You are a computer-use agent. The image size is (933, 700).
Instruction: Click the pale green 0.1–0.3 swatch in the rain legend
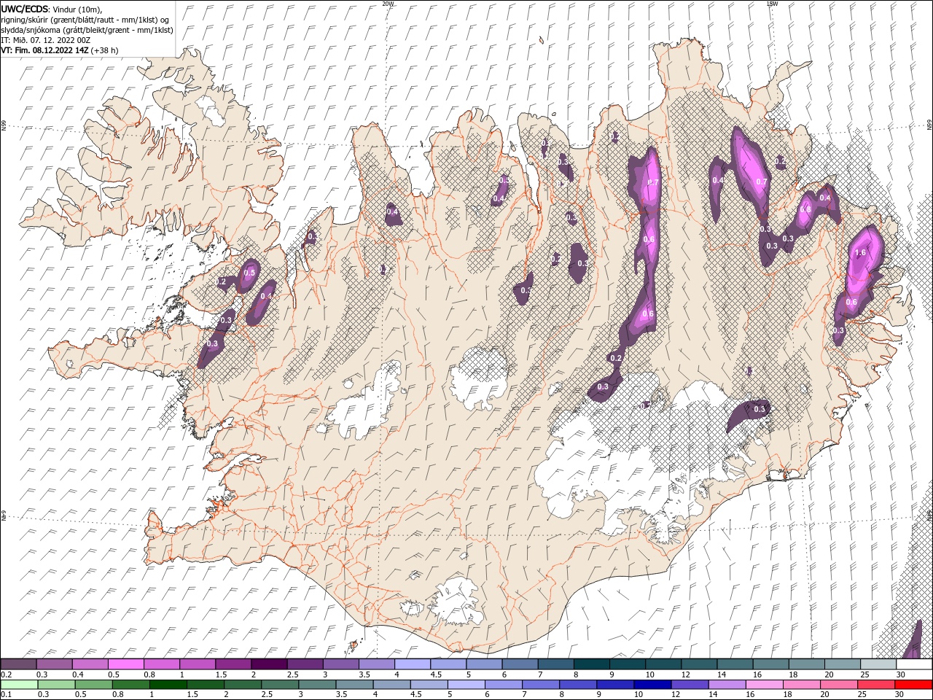coord(19,685)
